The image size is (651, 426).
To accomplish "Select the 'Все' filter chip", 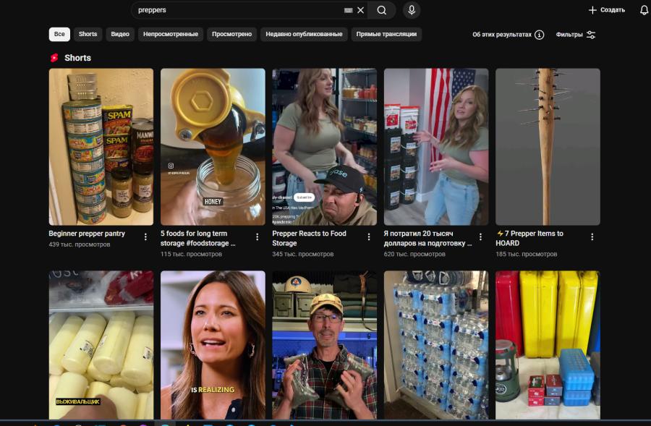I will point(59,34).
